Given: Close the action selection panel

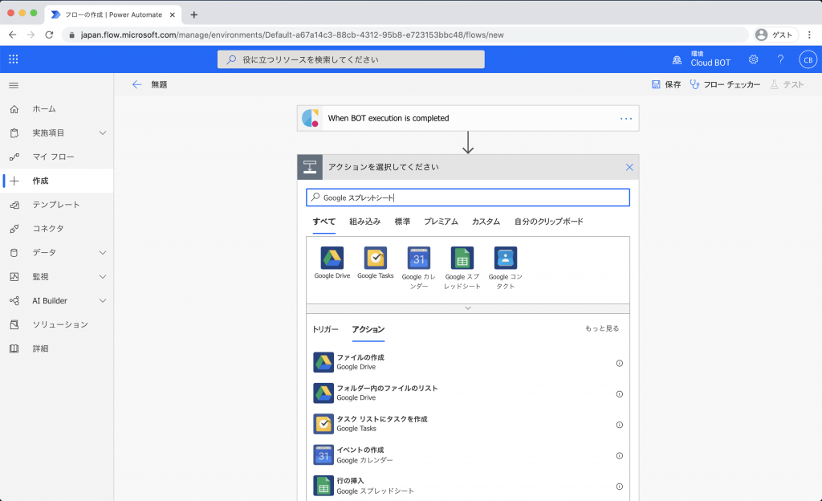Looking at the screenshot, I should tap(629, 167).
